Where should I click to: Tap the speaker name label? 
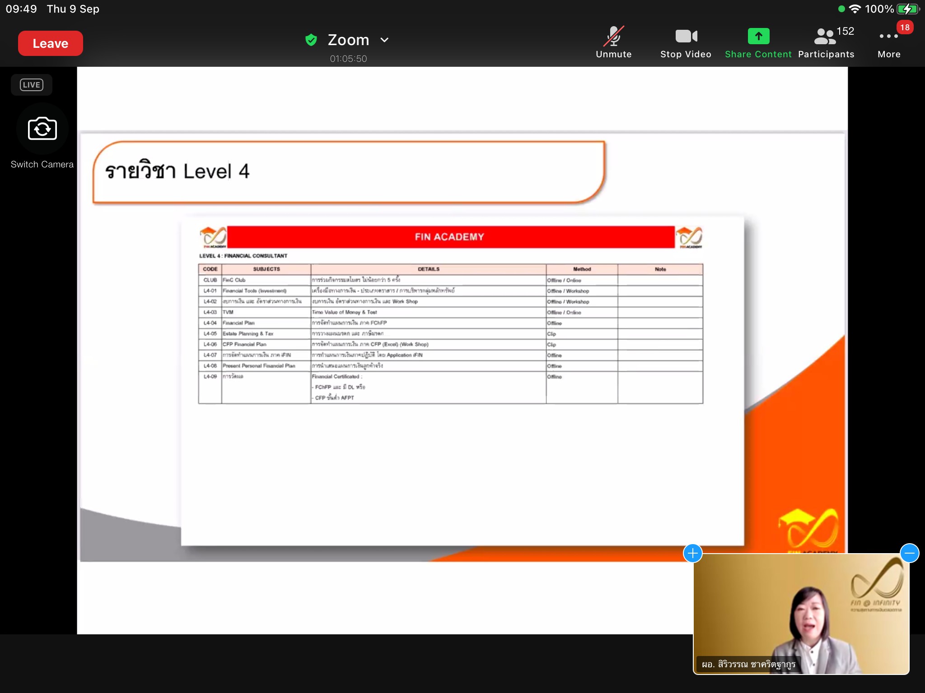pos(748,664)
